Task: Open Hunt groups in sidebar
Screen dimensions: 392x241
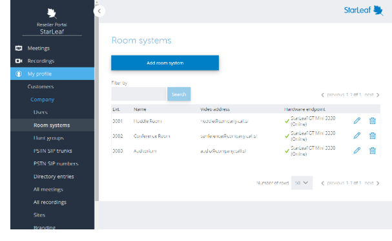Action: tap(48, 138)
